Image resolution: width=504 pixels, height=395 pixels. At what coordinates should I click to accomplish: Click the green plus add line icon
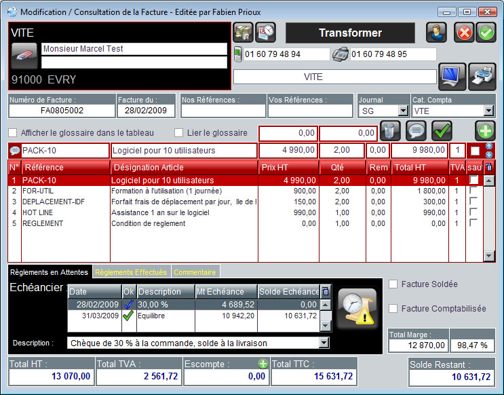pyautogui.click(x=485, y=130)
